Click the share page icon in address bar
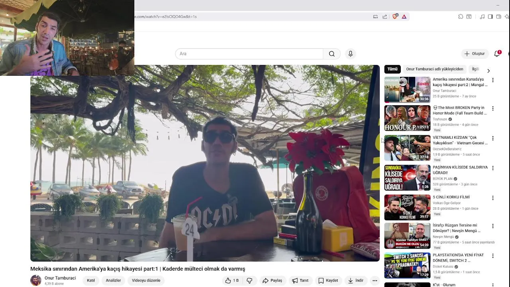The image size is (510, 287). [384, 16]
